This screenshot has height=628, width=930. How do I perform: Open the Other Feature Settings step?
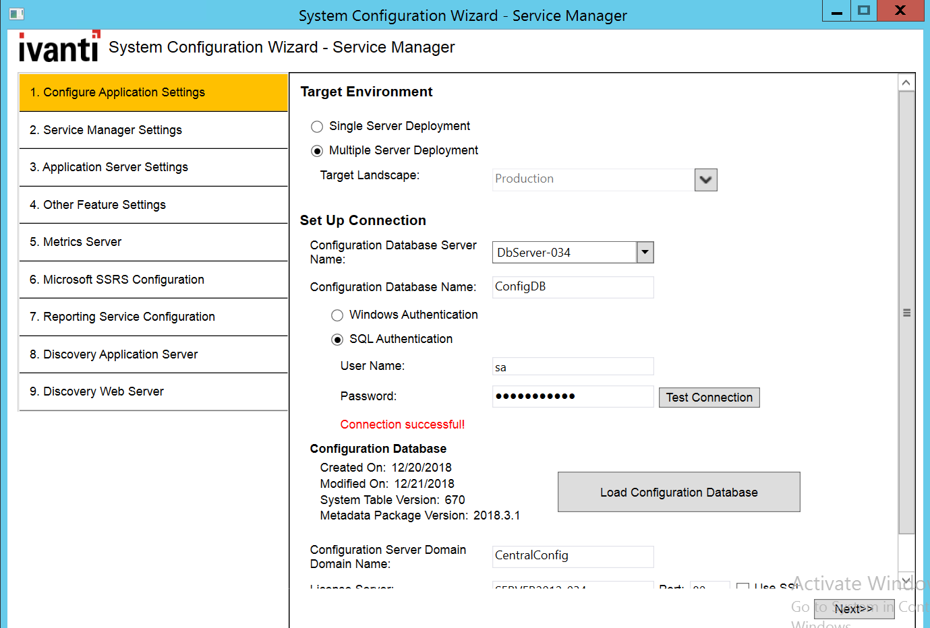(153, 205)
